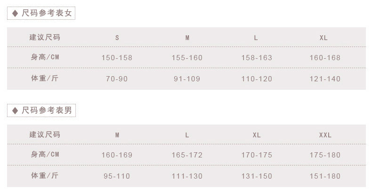372x196 pixels.
Task: Select the 尺码参考表女 heading label
Action: (x=46, y=14)
